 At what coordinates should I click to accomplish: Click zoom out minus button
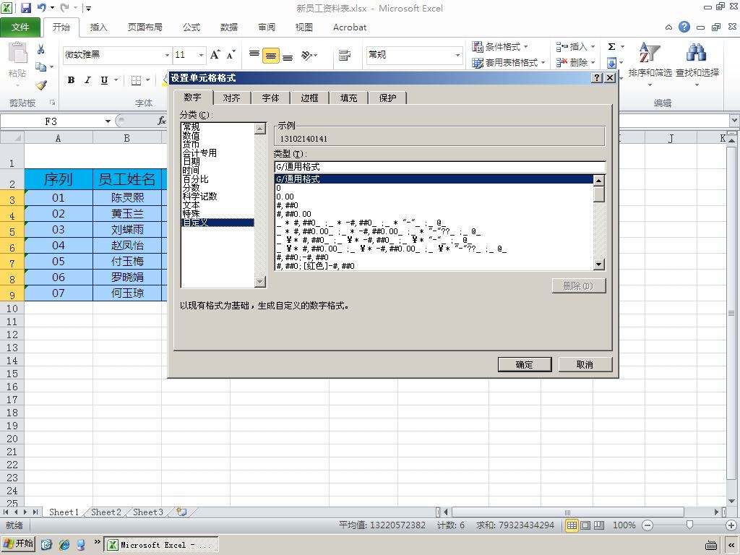(x=647, y=525)
